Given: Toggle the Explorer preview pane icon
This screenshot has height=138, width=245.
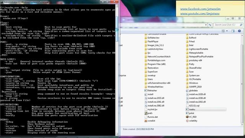Looking at the screenshot, I should tap(233, 31).
